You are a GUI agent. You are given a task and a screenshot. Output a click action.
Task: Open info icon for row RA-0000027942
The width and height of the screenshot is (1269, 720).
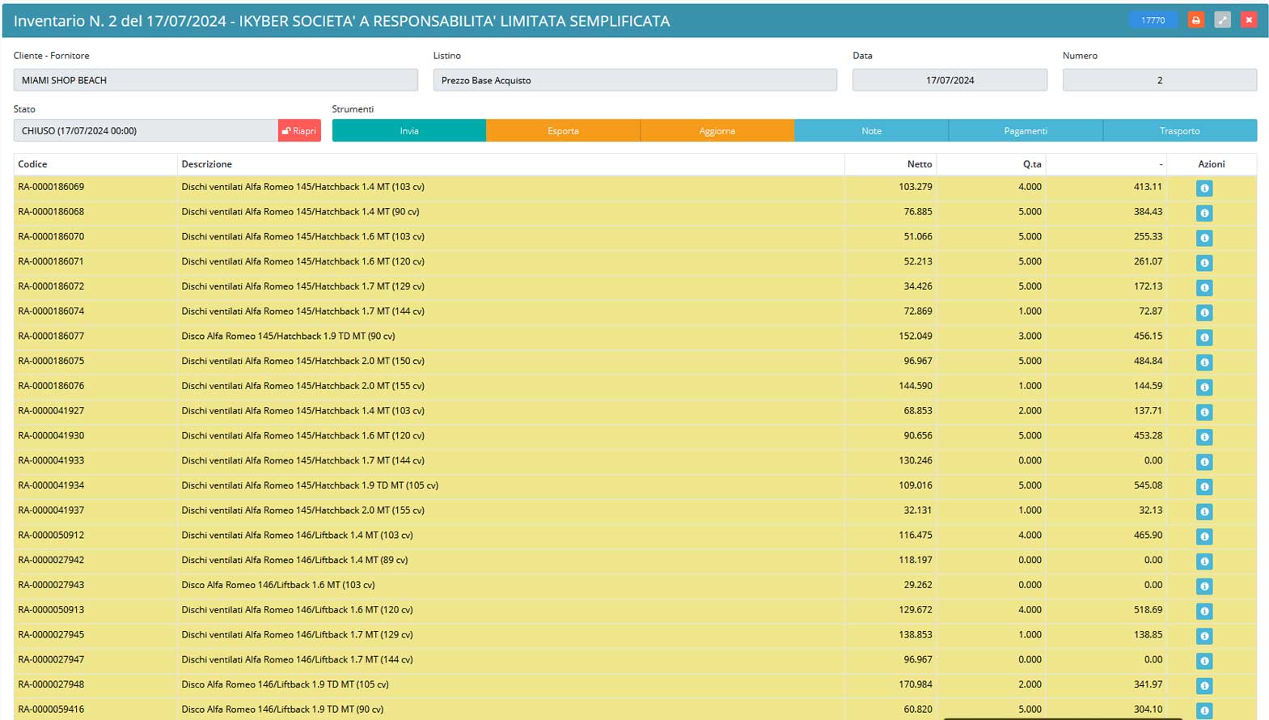(1204, 561)
